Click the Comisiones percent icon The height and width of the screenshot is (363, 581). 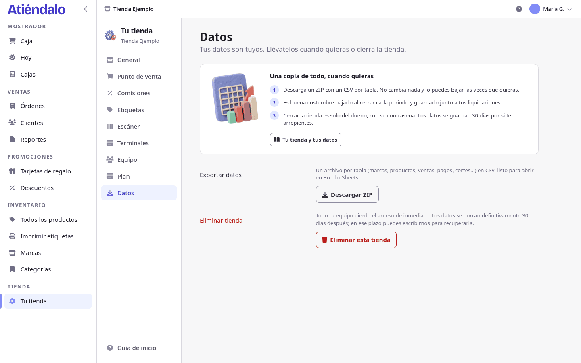click(110, 93)
